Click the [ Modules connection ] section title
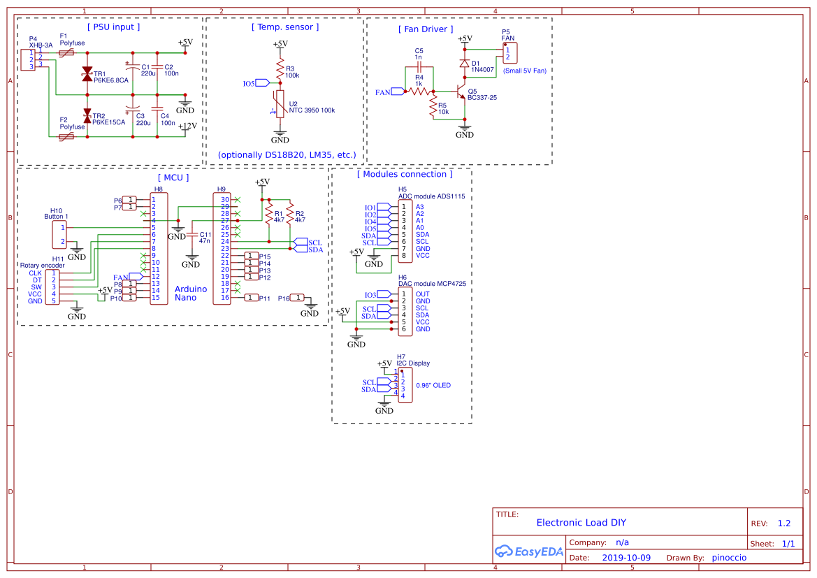Image resolution: width=817 pixels, height=578 pixels. coord(404,174)
